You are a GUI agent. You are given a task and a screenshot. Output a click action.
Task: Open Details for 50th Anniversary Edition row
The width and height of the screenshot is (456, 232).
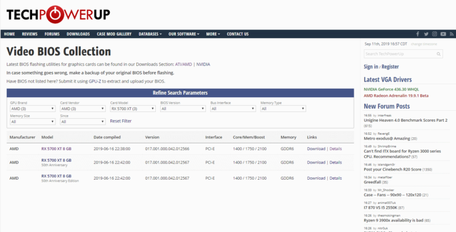[336, 178]
